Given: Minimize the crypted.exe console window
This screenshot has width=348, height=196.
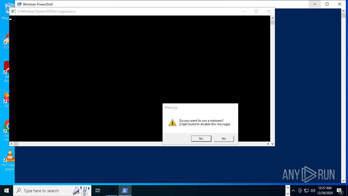Looking at the screenshot, I should [x=244, y=11].
